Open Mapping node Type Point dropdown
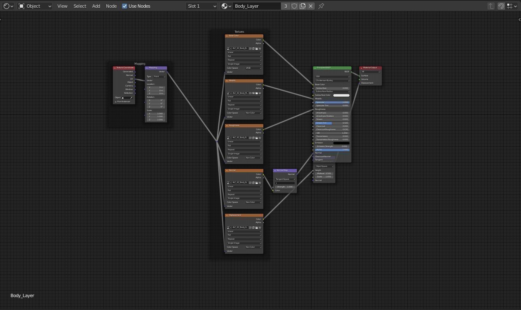521x310 pixels. pos(159,76)
